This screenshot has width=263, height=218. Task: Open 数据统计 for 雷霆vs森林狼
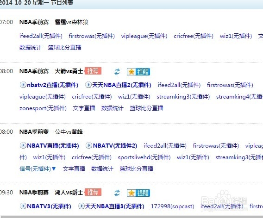[x=31, y=48]
